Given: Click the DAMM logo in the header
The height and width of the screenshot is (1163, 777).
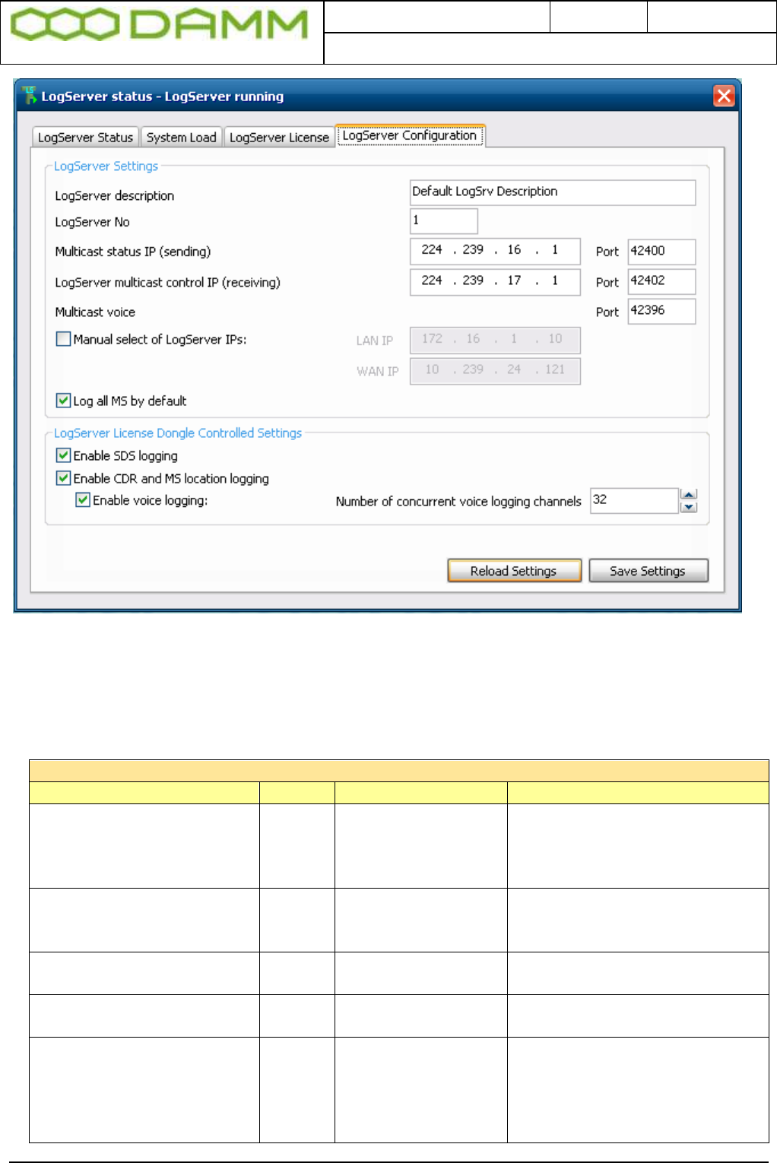Looking at the screenshot, I should coord(160,24).
